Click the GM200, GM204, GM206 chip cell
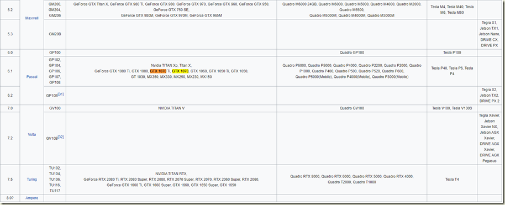This screenshot has width=505, height=205. (55, 10)
